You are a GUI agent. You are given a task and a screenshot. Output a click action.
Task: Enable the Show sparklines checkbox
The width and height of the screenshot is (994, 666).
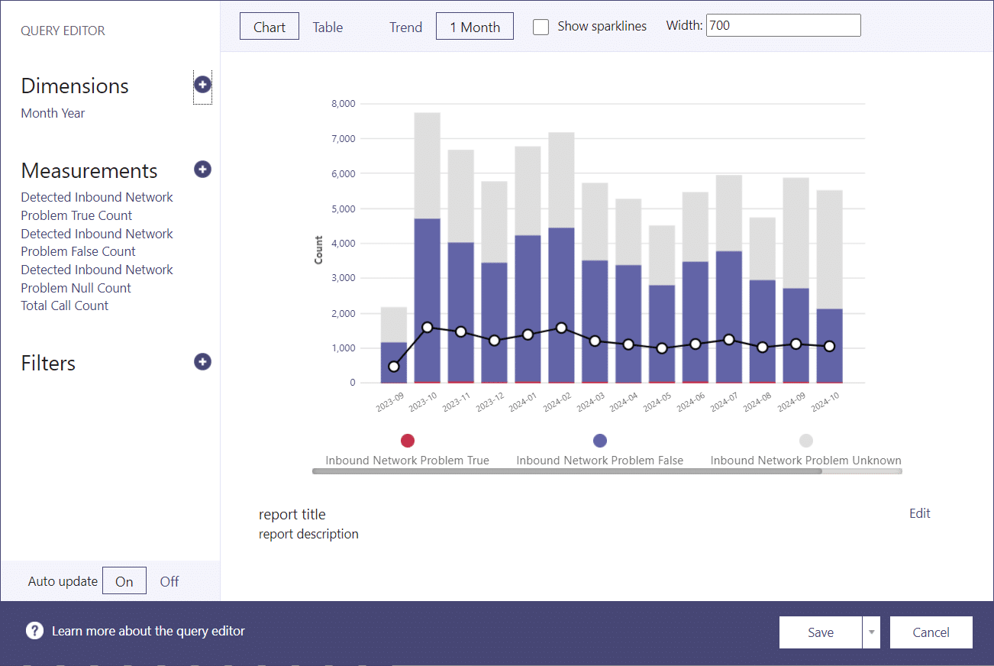coord(541,27)
